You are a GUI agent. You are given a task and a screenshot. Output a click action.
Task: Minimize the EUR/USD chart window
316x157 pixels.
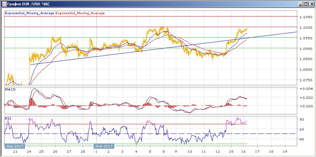(300, 4)
